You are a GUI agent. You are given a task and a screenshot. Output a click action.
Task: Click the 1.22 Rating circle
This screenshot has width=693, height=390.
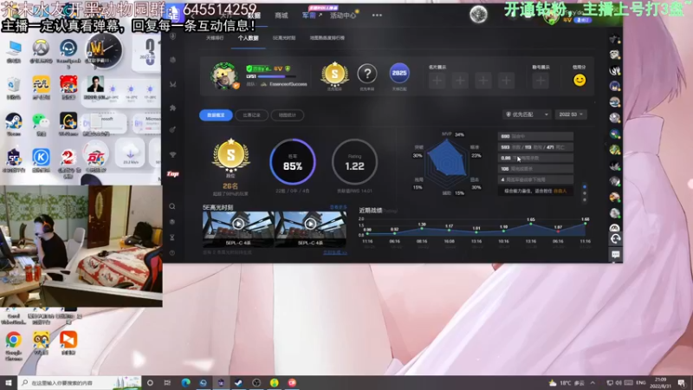click(x=354, y=162)
